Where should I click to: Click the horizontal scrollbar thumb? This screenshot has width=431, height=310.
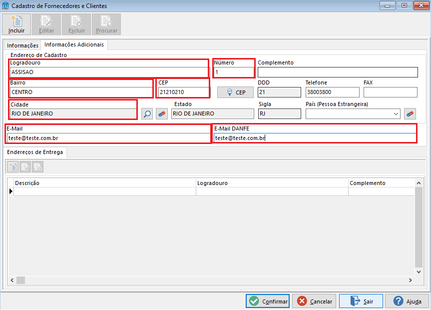(x=20, y=280)
